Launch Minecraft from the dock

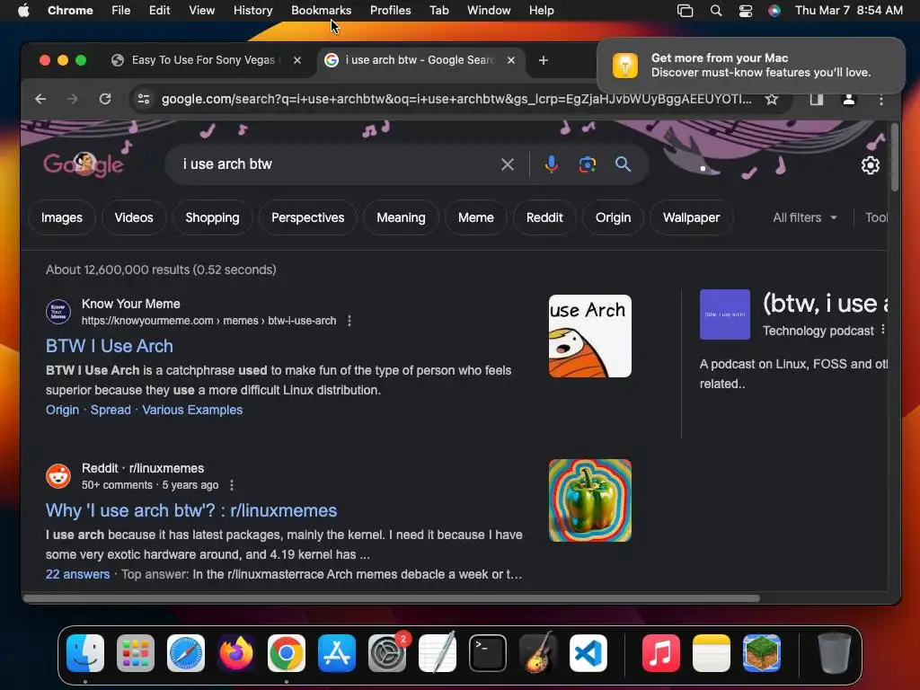762,653
